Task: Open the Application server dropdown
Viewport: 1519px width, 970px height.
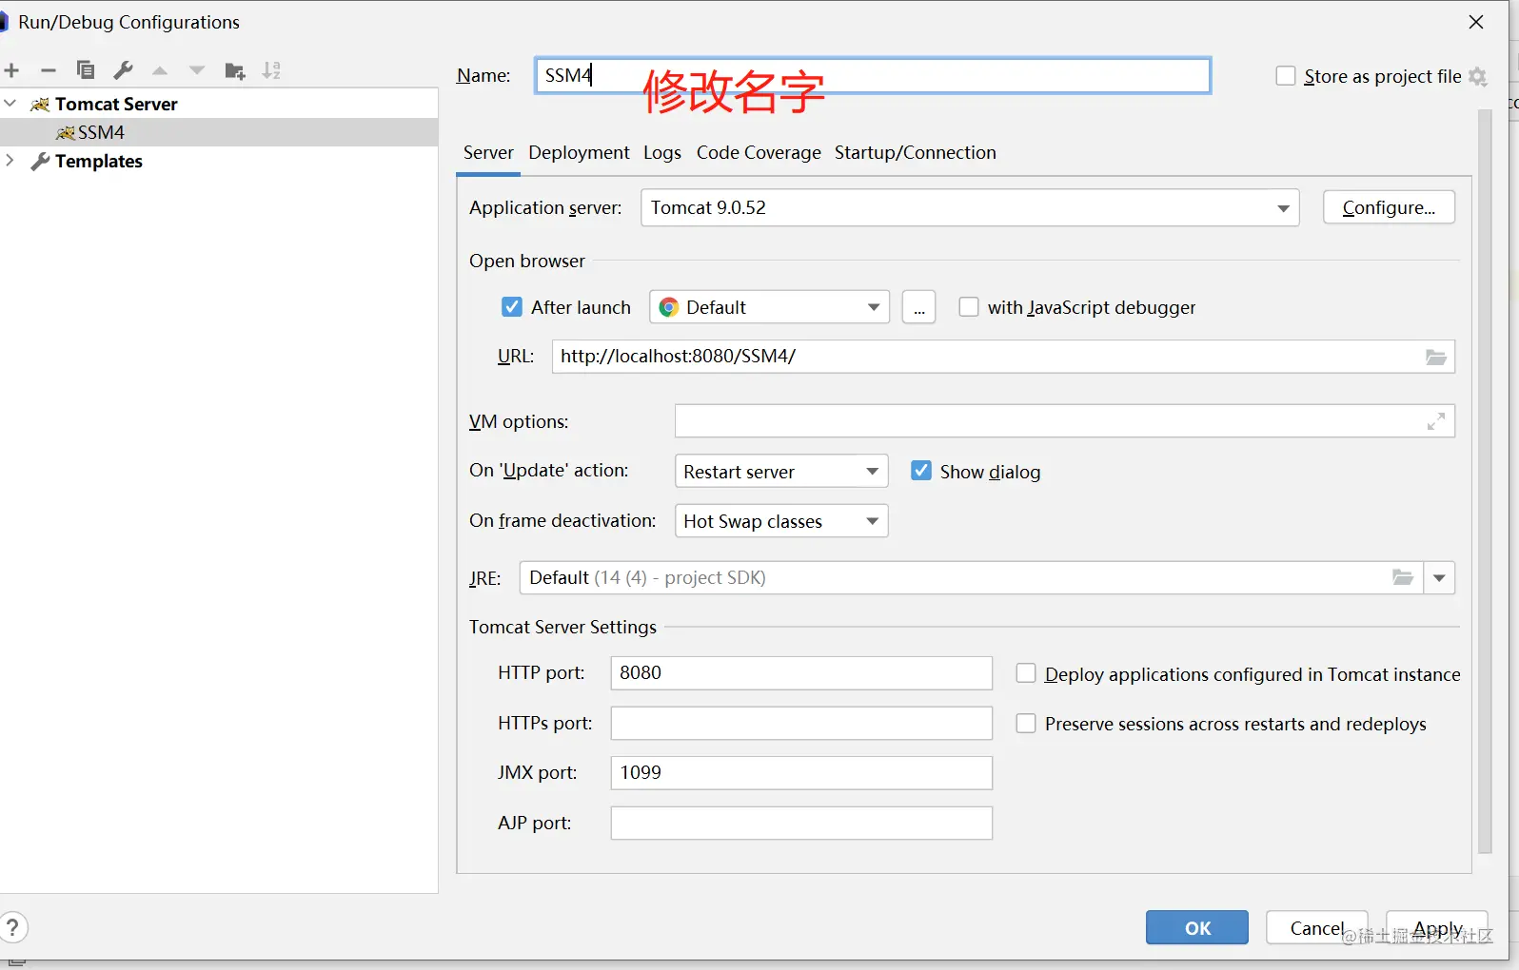Action: click(x=970, y=207)
